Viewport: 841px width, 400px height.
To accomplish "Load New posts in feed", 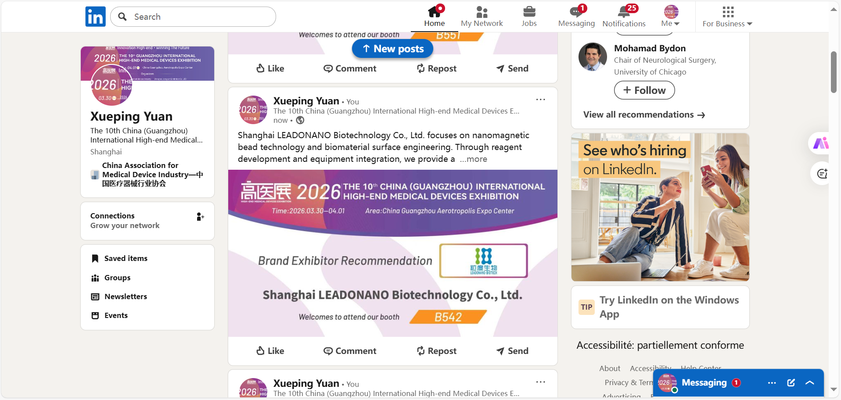I will [x=392, y=49].
